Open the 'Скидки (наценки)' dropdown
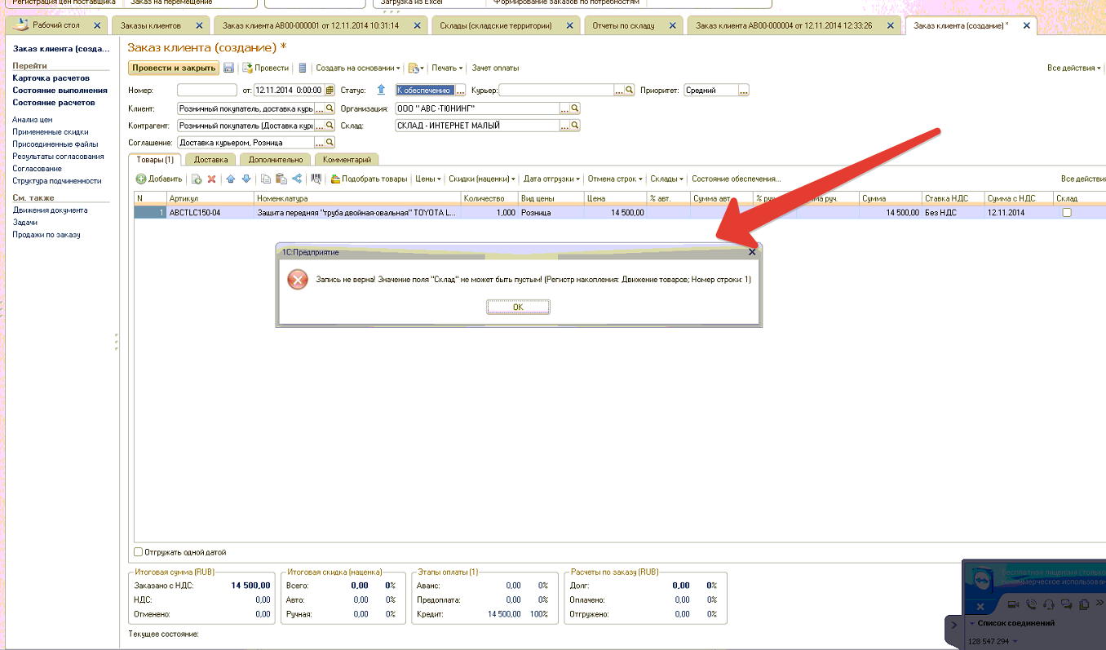This screenshot has height=650, width=1106. 481,179
